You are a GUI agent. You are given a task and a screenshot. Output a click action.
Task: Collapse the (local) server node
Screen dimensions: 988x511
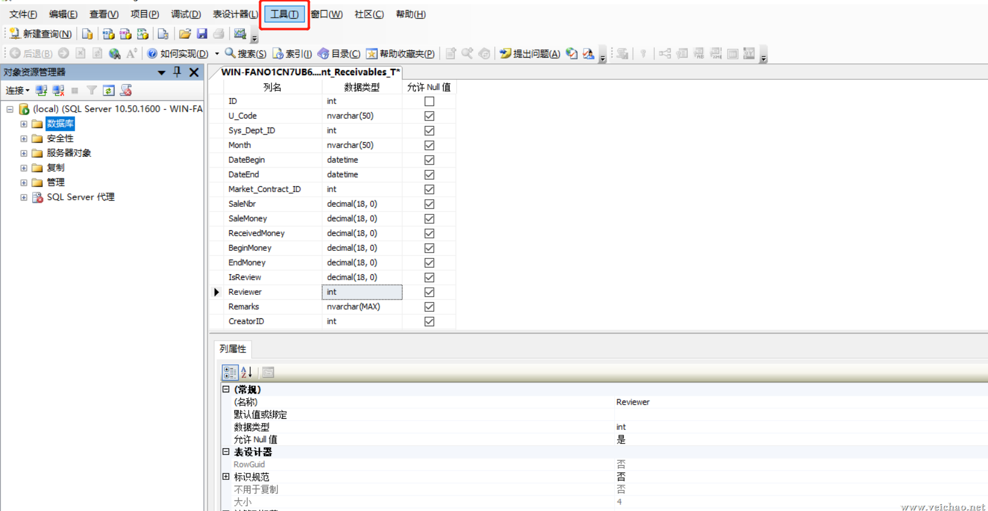point(10,109)
